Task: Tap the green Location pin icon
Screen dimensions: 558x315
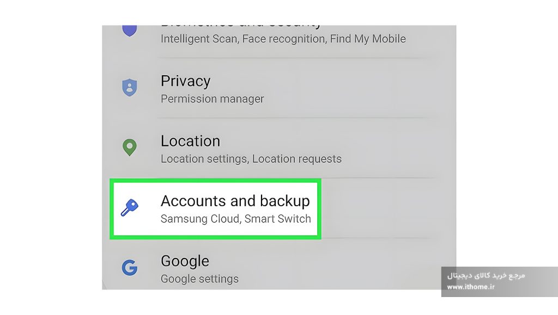Action: (x=130, y=147)
